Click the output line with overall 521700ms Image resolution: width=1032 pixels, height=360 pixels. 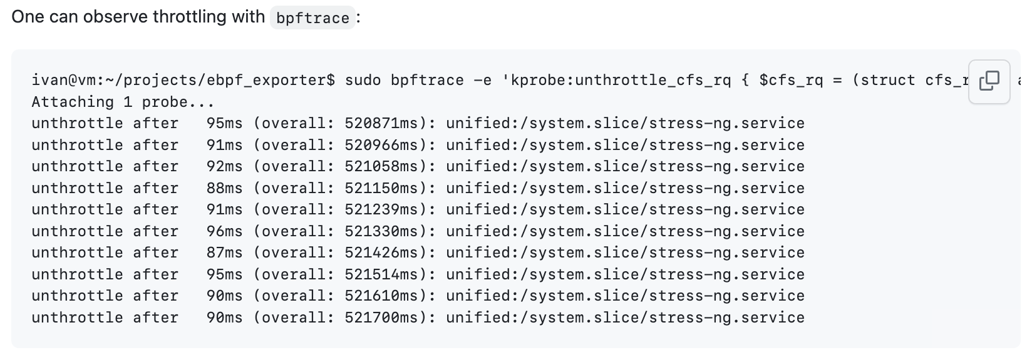coord(418,317)
